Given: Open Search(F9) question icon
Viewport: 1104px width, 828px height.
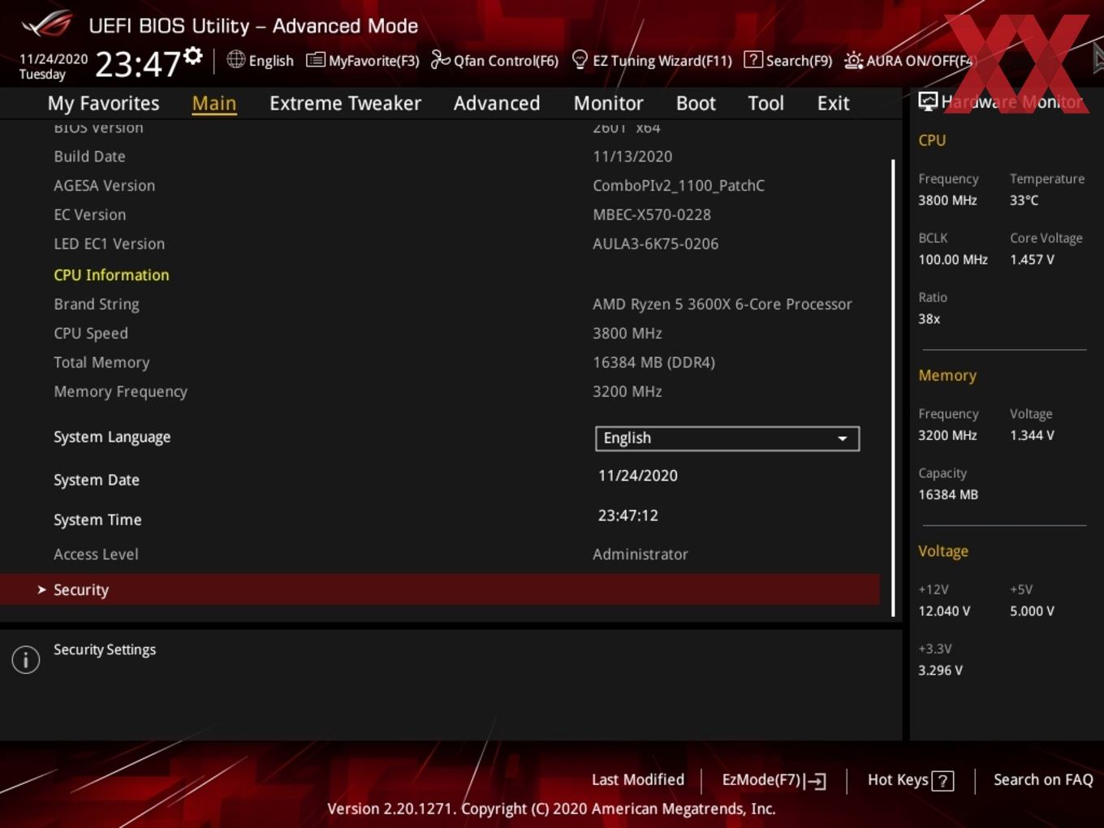Looking at the screenshot, I should (x=753, y=59).
